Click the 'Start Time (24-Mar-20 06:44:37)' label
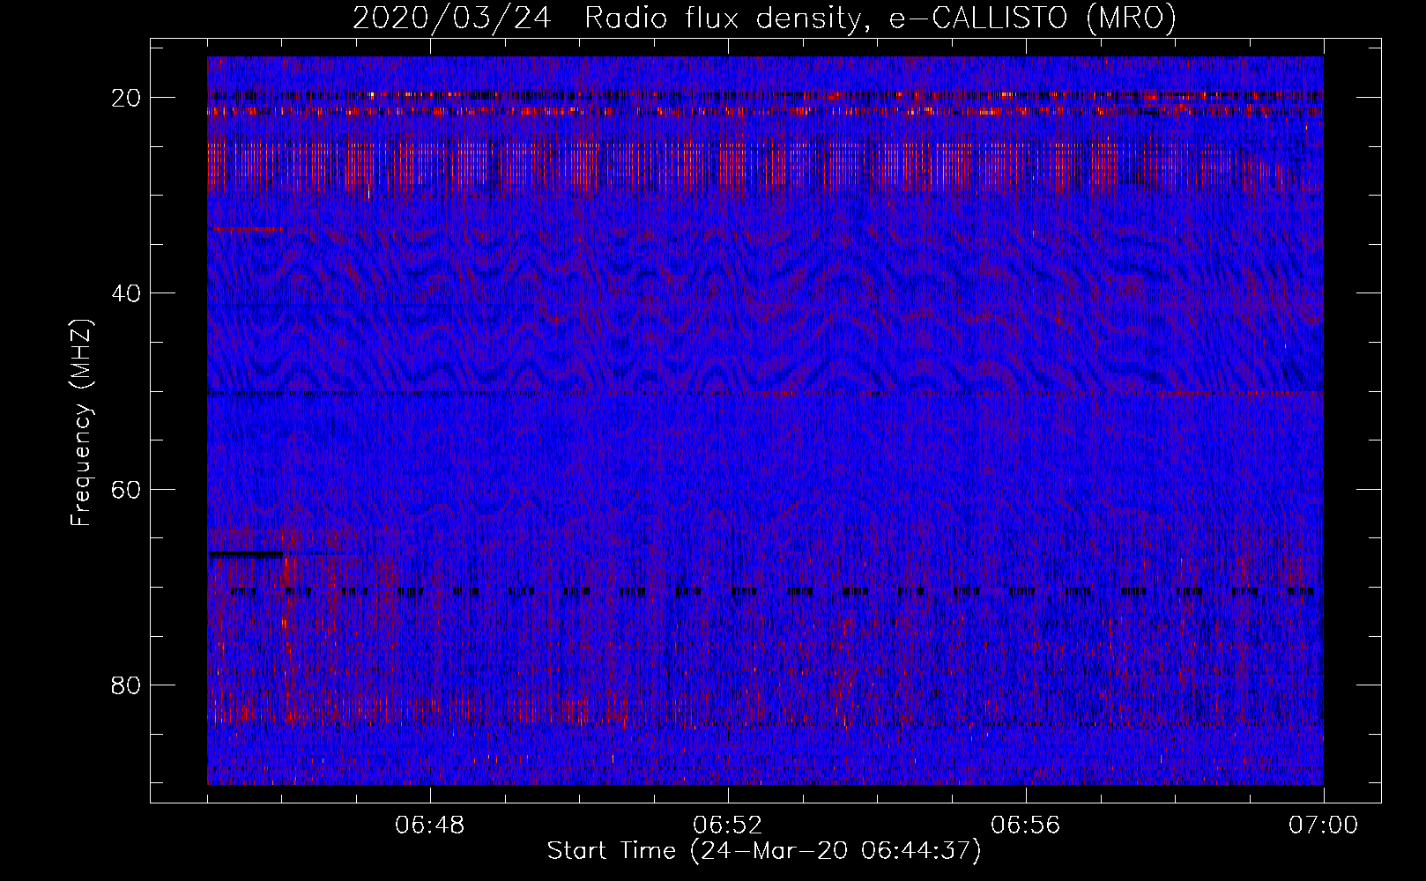Viewport: 1426px width, 881px height. (764, 852)
